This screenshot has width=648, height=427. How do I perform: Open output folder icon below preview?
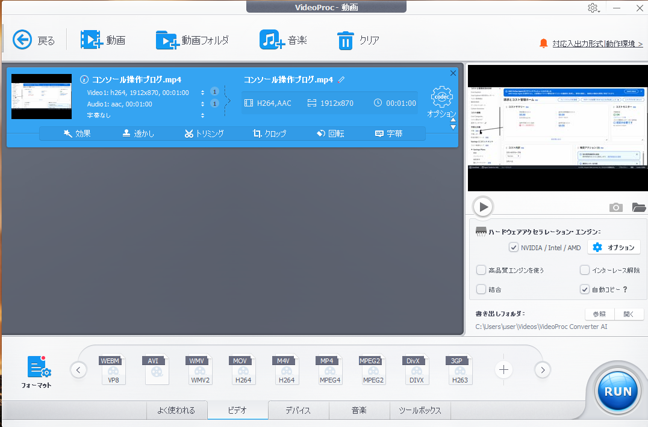pyautogui.click(x=639, y=207)
